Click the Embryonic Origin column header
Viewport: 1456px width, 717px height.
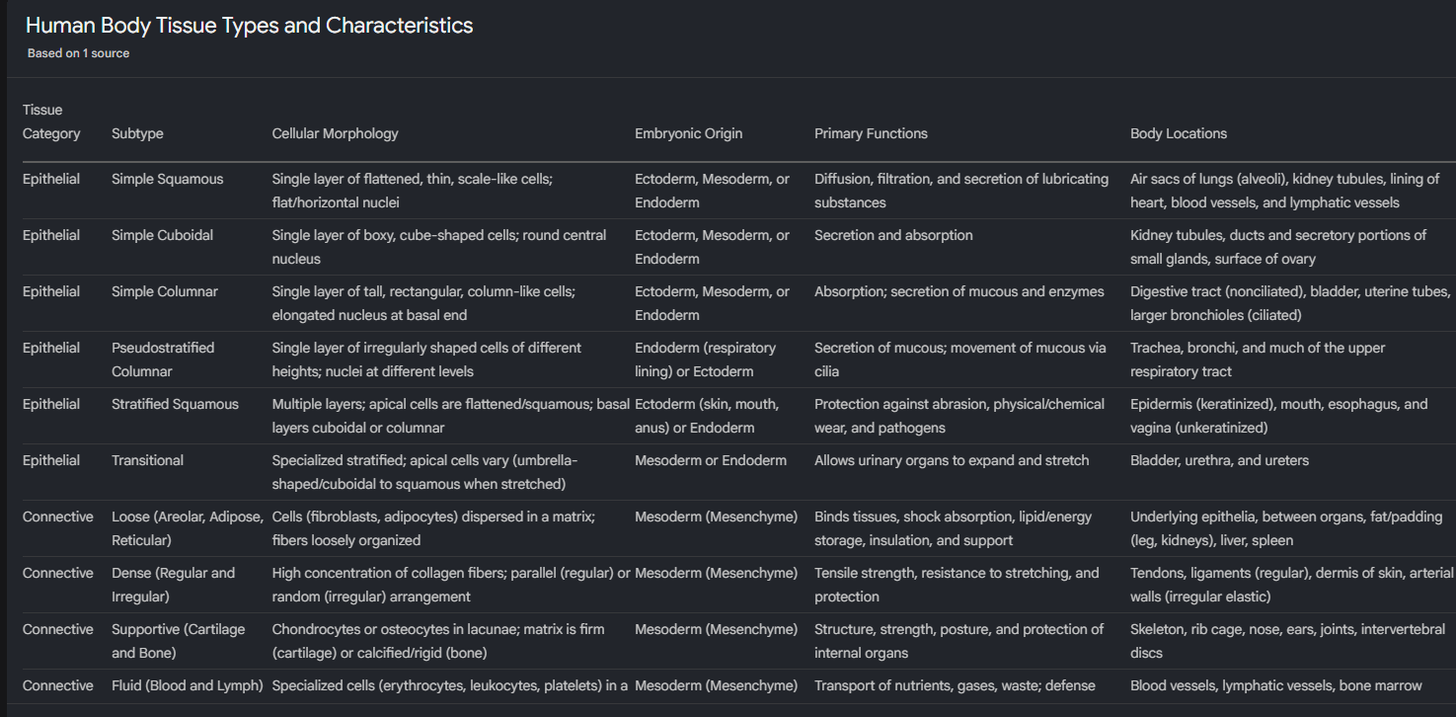click(688, 133)
